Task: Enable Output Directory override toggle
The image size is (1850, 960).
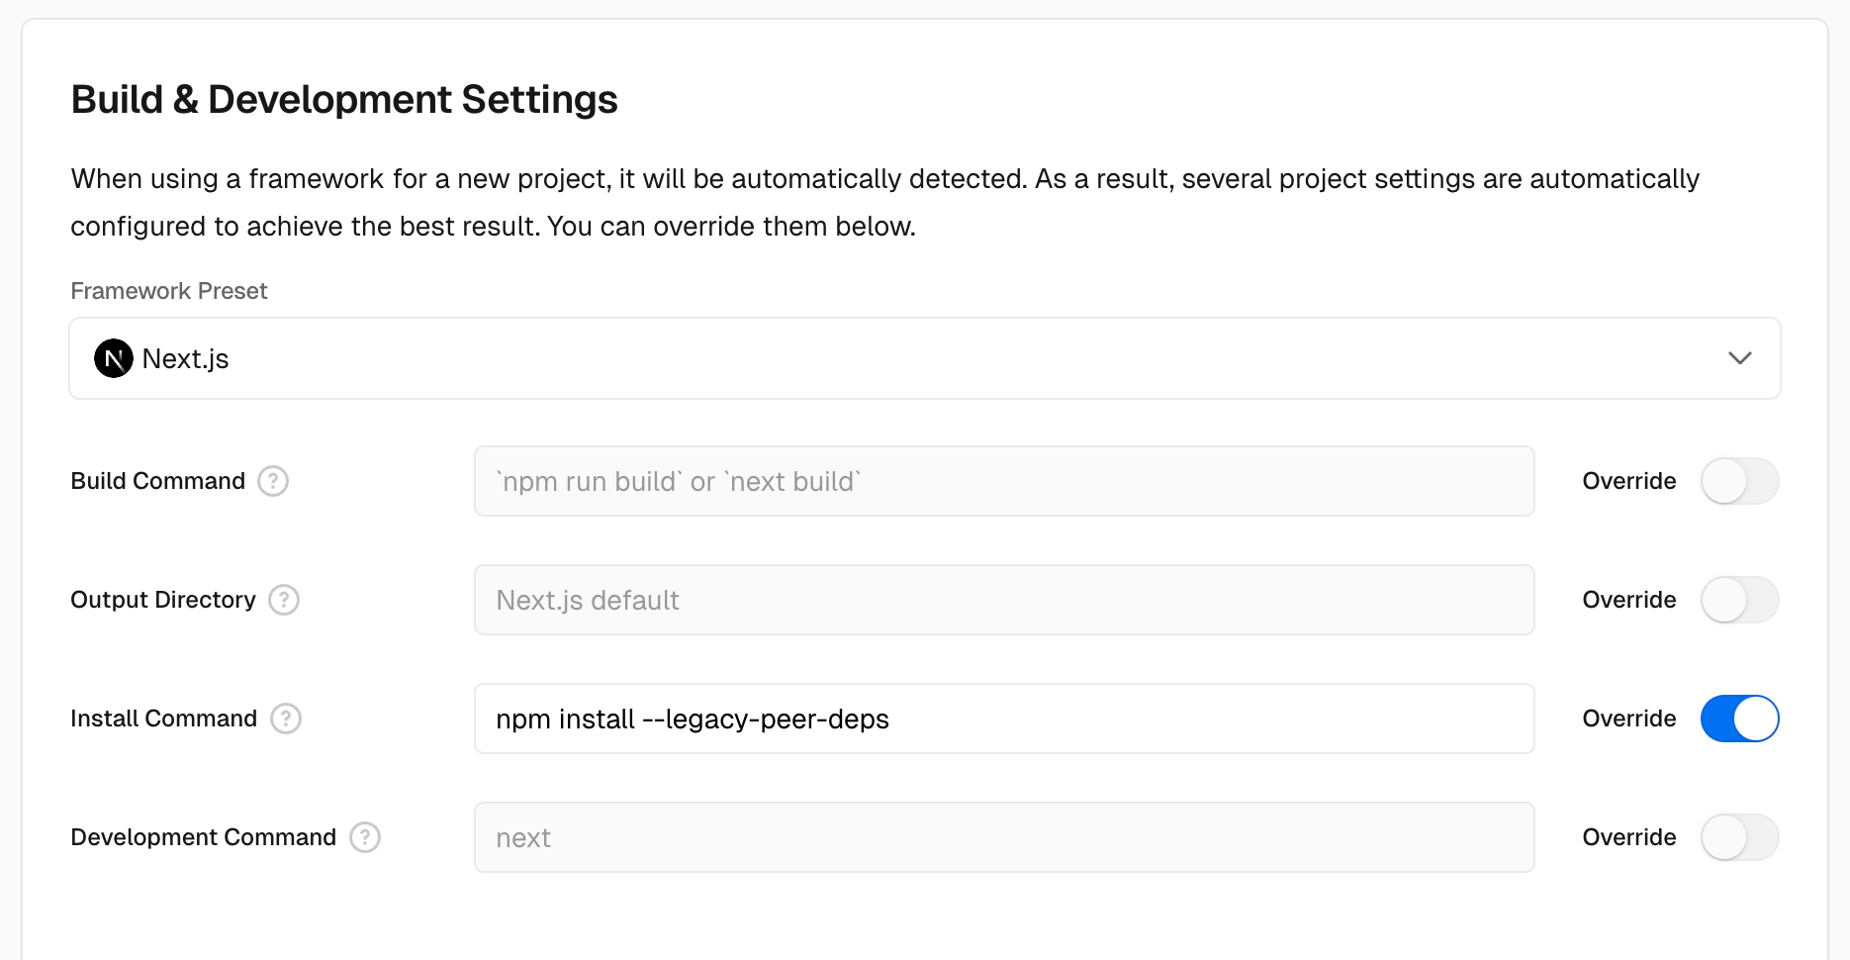Action: [1739, 600]
